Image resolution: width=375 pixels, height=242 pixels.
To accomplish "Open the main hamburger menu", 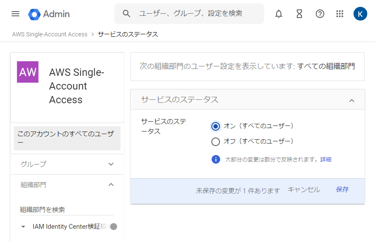I will 15,14.
